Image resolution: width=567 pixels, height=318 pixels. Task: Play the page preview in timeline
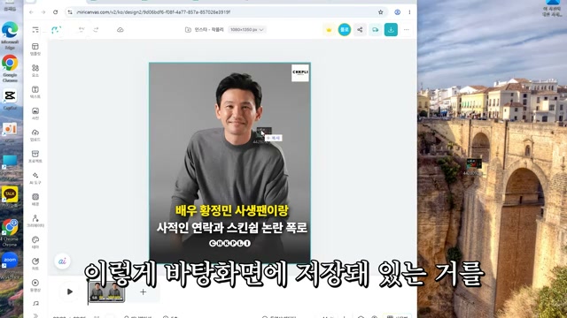70,291
